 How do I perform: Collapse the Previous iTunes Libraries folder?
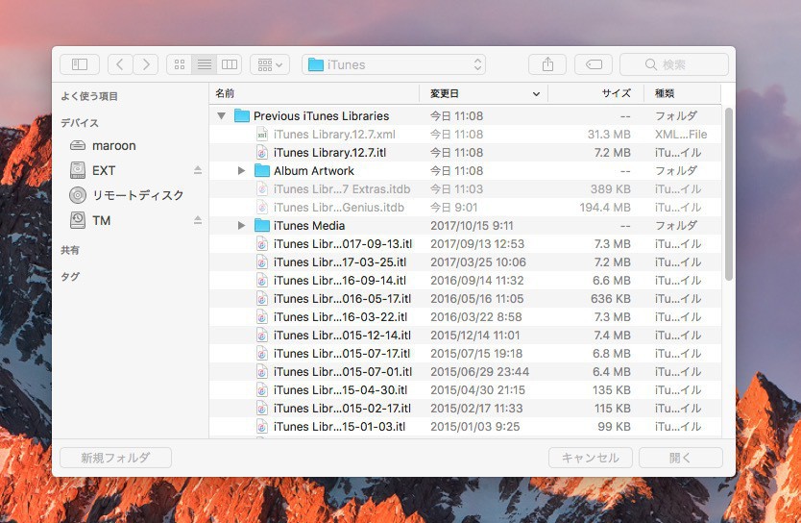221,116
